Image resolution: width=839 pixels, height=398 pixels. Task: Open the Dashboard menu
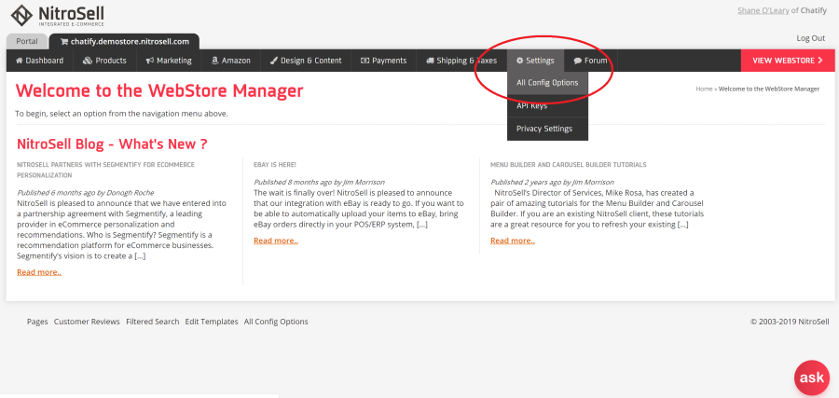point(39,61)
